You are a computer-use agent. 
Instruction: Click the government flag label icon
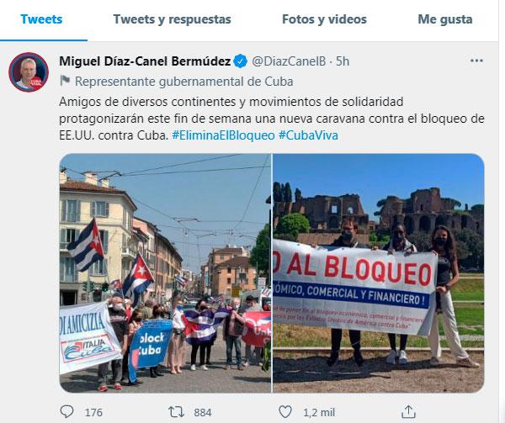pyautogui.click(x=65, y=81)
